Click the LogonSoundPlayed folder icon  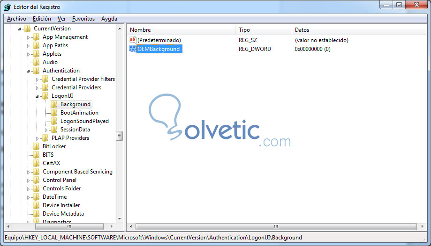[54, 121]
